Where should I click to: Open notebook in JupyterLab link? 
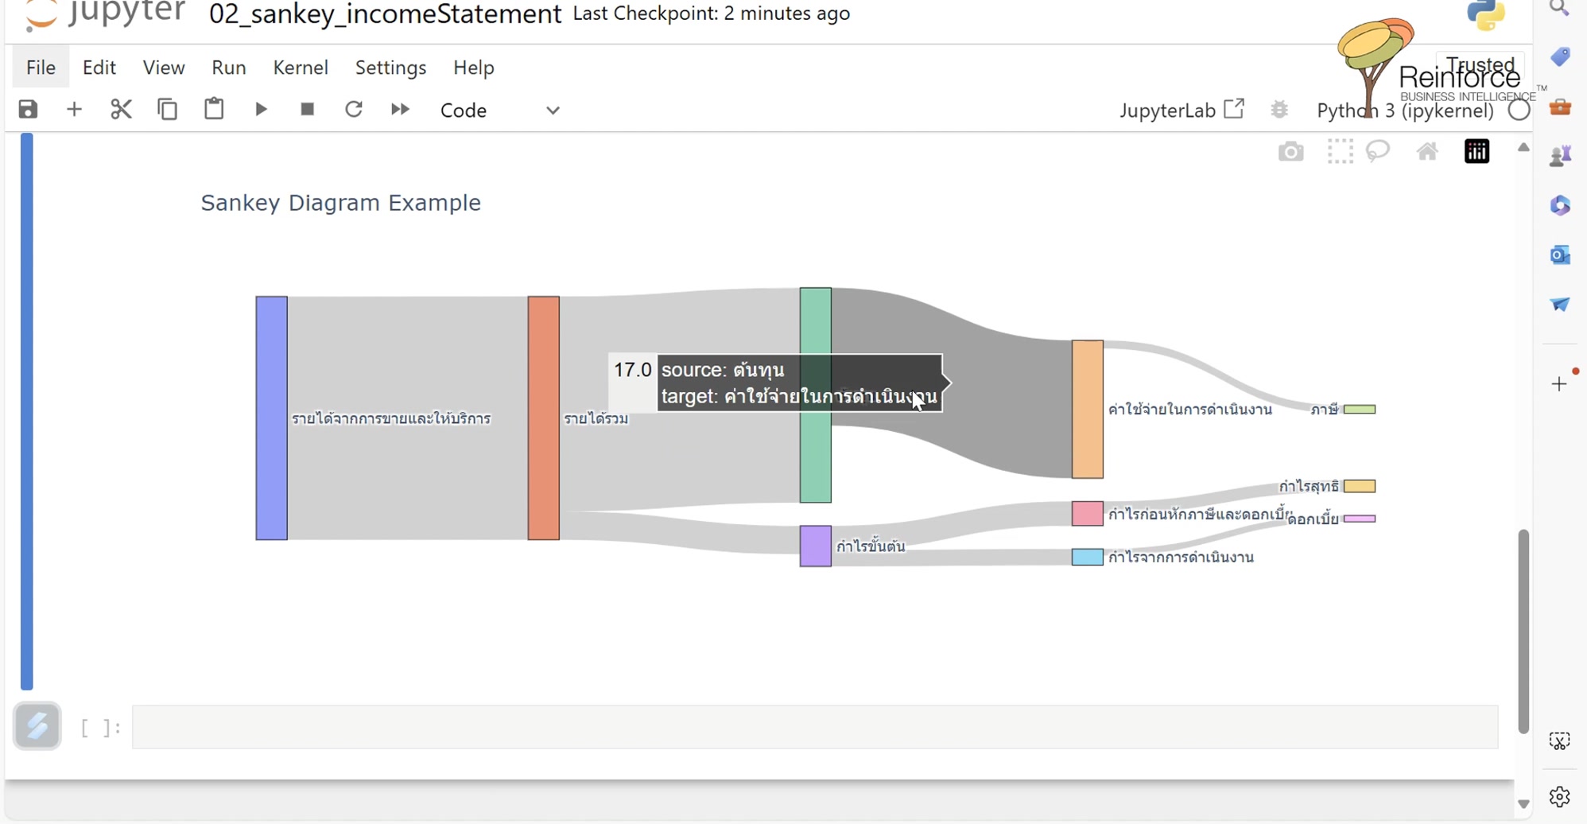[x=1182, y=110]
